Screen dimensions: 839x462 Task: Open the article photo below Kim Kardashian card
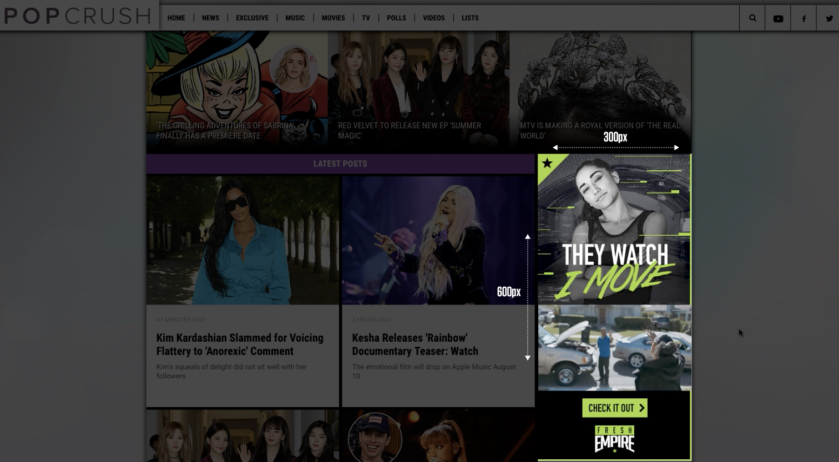pyautogui.click(x=242, y=435)
